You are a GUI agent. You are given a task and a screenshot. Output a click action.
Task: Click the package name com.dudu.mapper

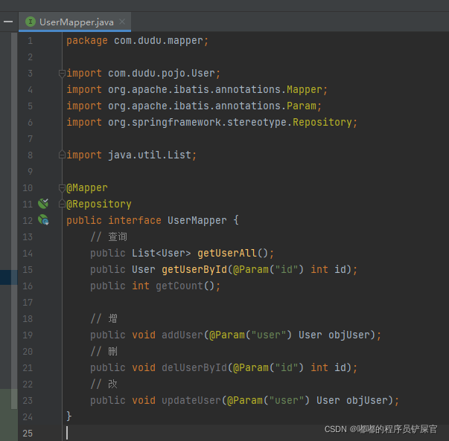pyautogui.click(x=159, y=41)
